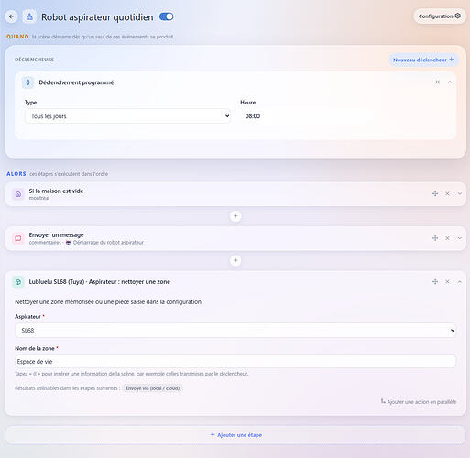
Task: Click the scene icon next to the title
Action: [x=29, y=16]
